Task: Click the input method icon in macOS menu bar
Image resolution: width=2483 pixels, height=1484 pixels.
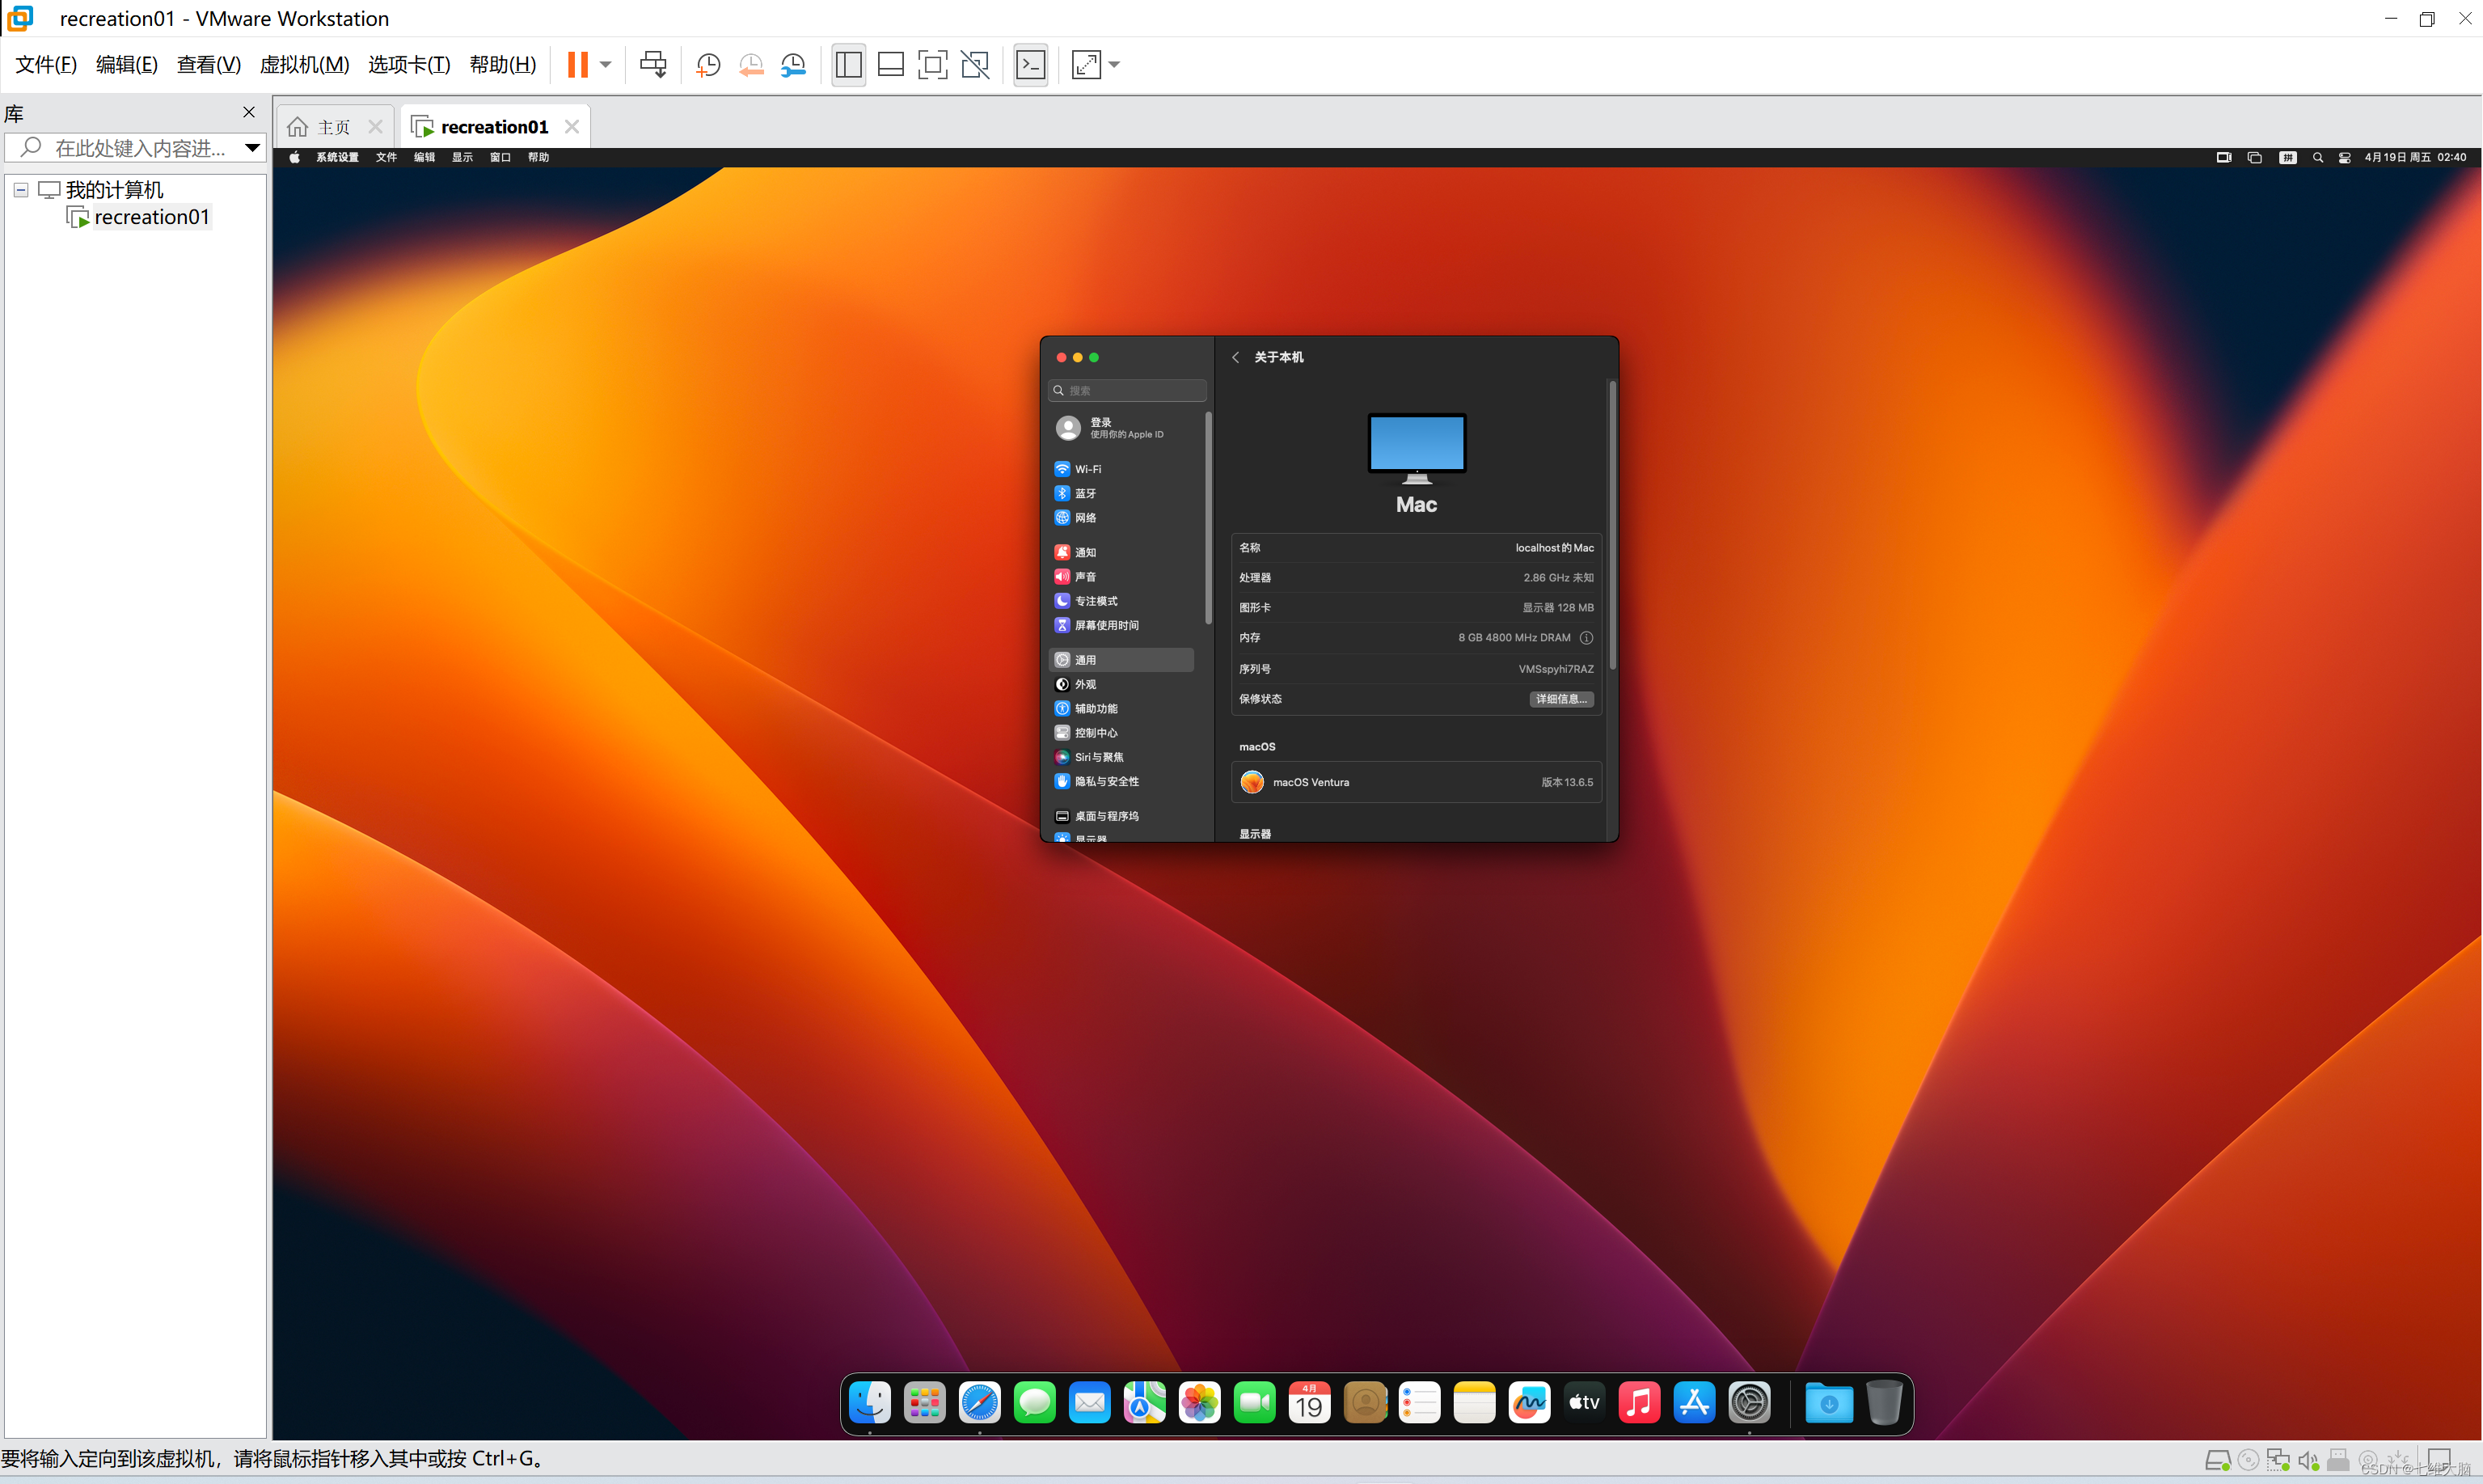Action: (2287, 157)
